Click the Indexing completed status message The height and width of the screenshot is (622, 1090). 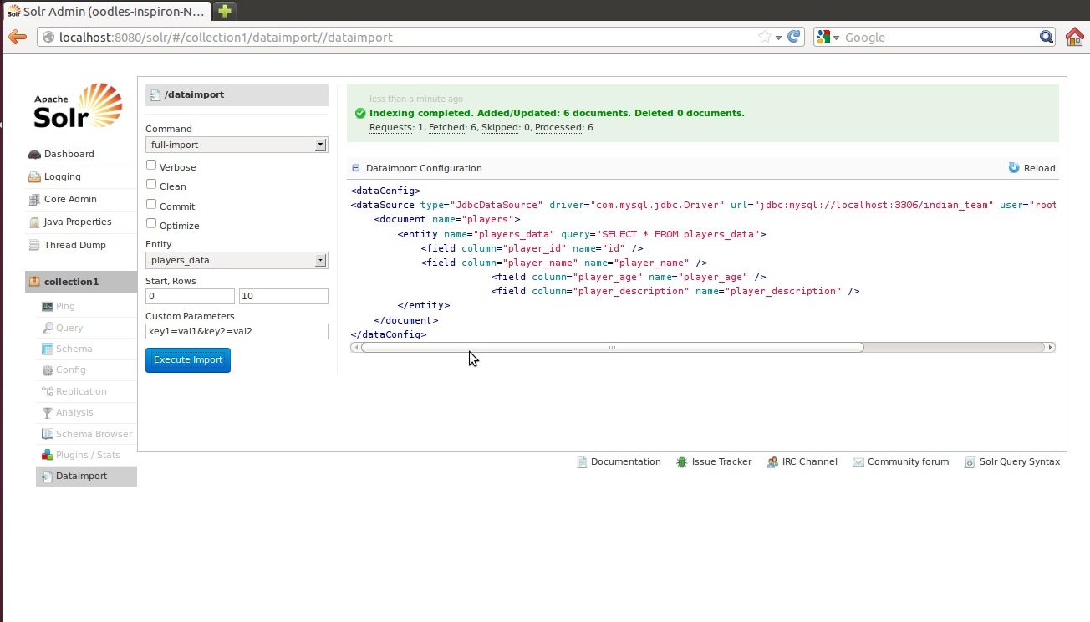pyautogui.click(x=557, y=114)
